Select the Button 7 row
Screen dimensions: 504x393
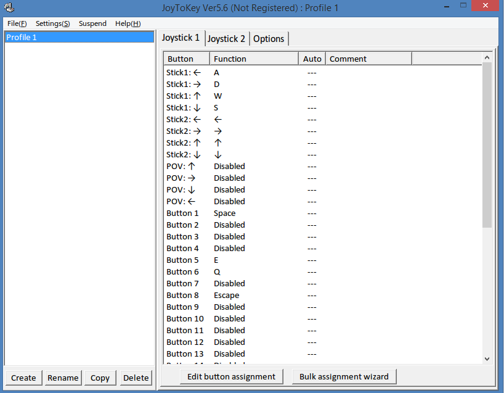point(323,284)
